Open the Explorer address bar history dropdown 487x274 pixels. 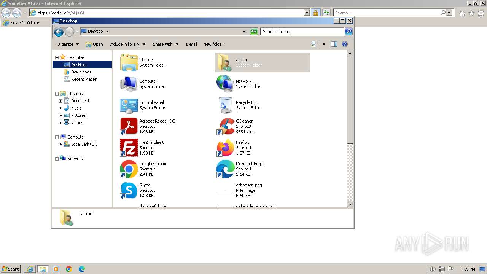[244, 32]
